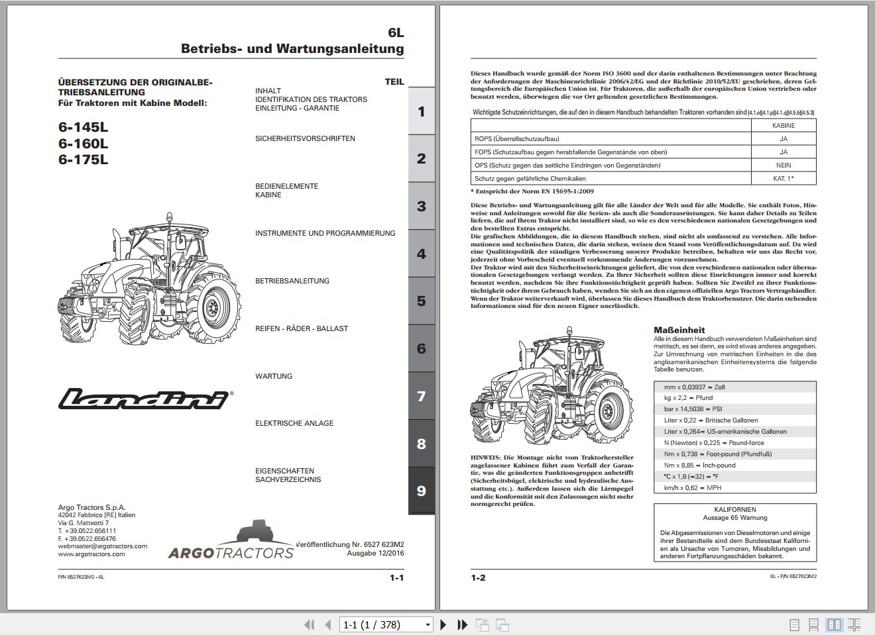Screen dimensions: 875x635
Task: Click the Betriebs- und Wartungsanleitung title
Action: point(292,48)
